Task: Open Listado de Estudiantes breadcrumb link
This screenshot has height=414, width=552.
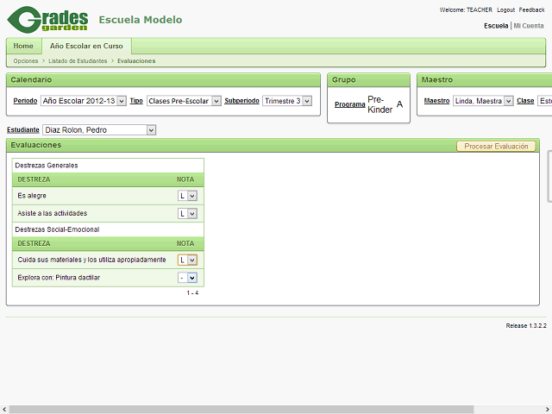Action: coord(78,61)
